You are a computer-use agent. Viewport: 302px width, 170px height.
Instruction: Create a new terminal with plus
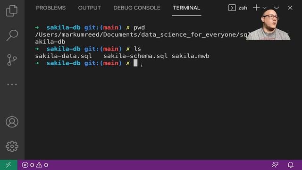(256, 8)
